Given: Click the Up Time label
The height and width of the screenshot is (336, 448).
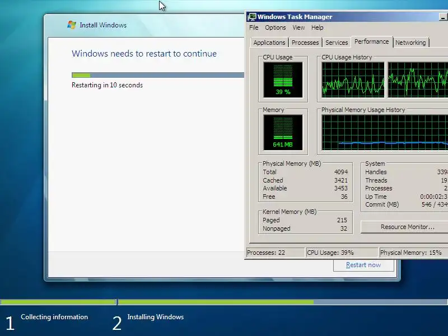Looking at the screenshot, I should click(x=376, y=197).
